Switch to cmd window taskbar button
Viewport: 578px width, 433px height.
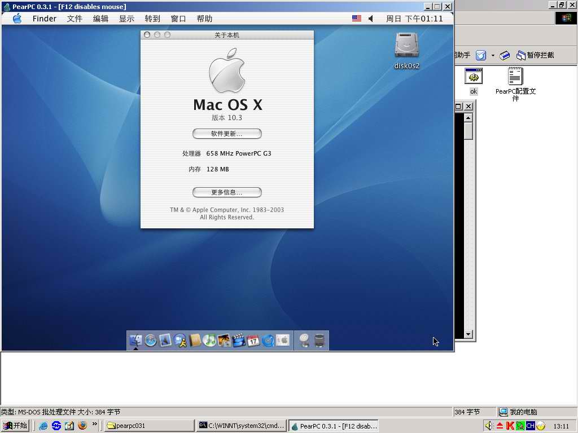click(242, 426)
